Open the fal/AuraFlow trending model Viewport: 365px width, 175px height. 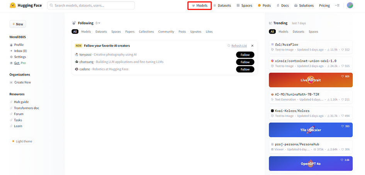click(311, 47)
